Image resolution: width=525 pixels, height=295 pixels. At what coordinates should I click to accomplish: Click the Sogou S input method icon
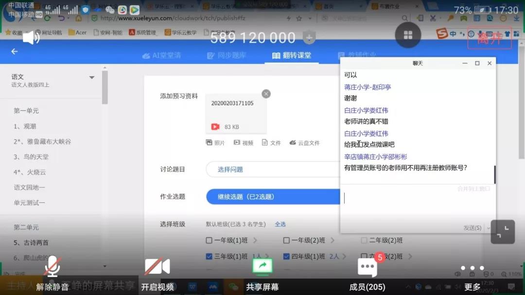coord(442,33)
